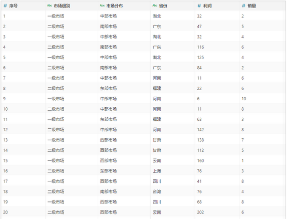Click 序号 cell 14

click(6, 150)
